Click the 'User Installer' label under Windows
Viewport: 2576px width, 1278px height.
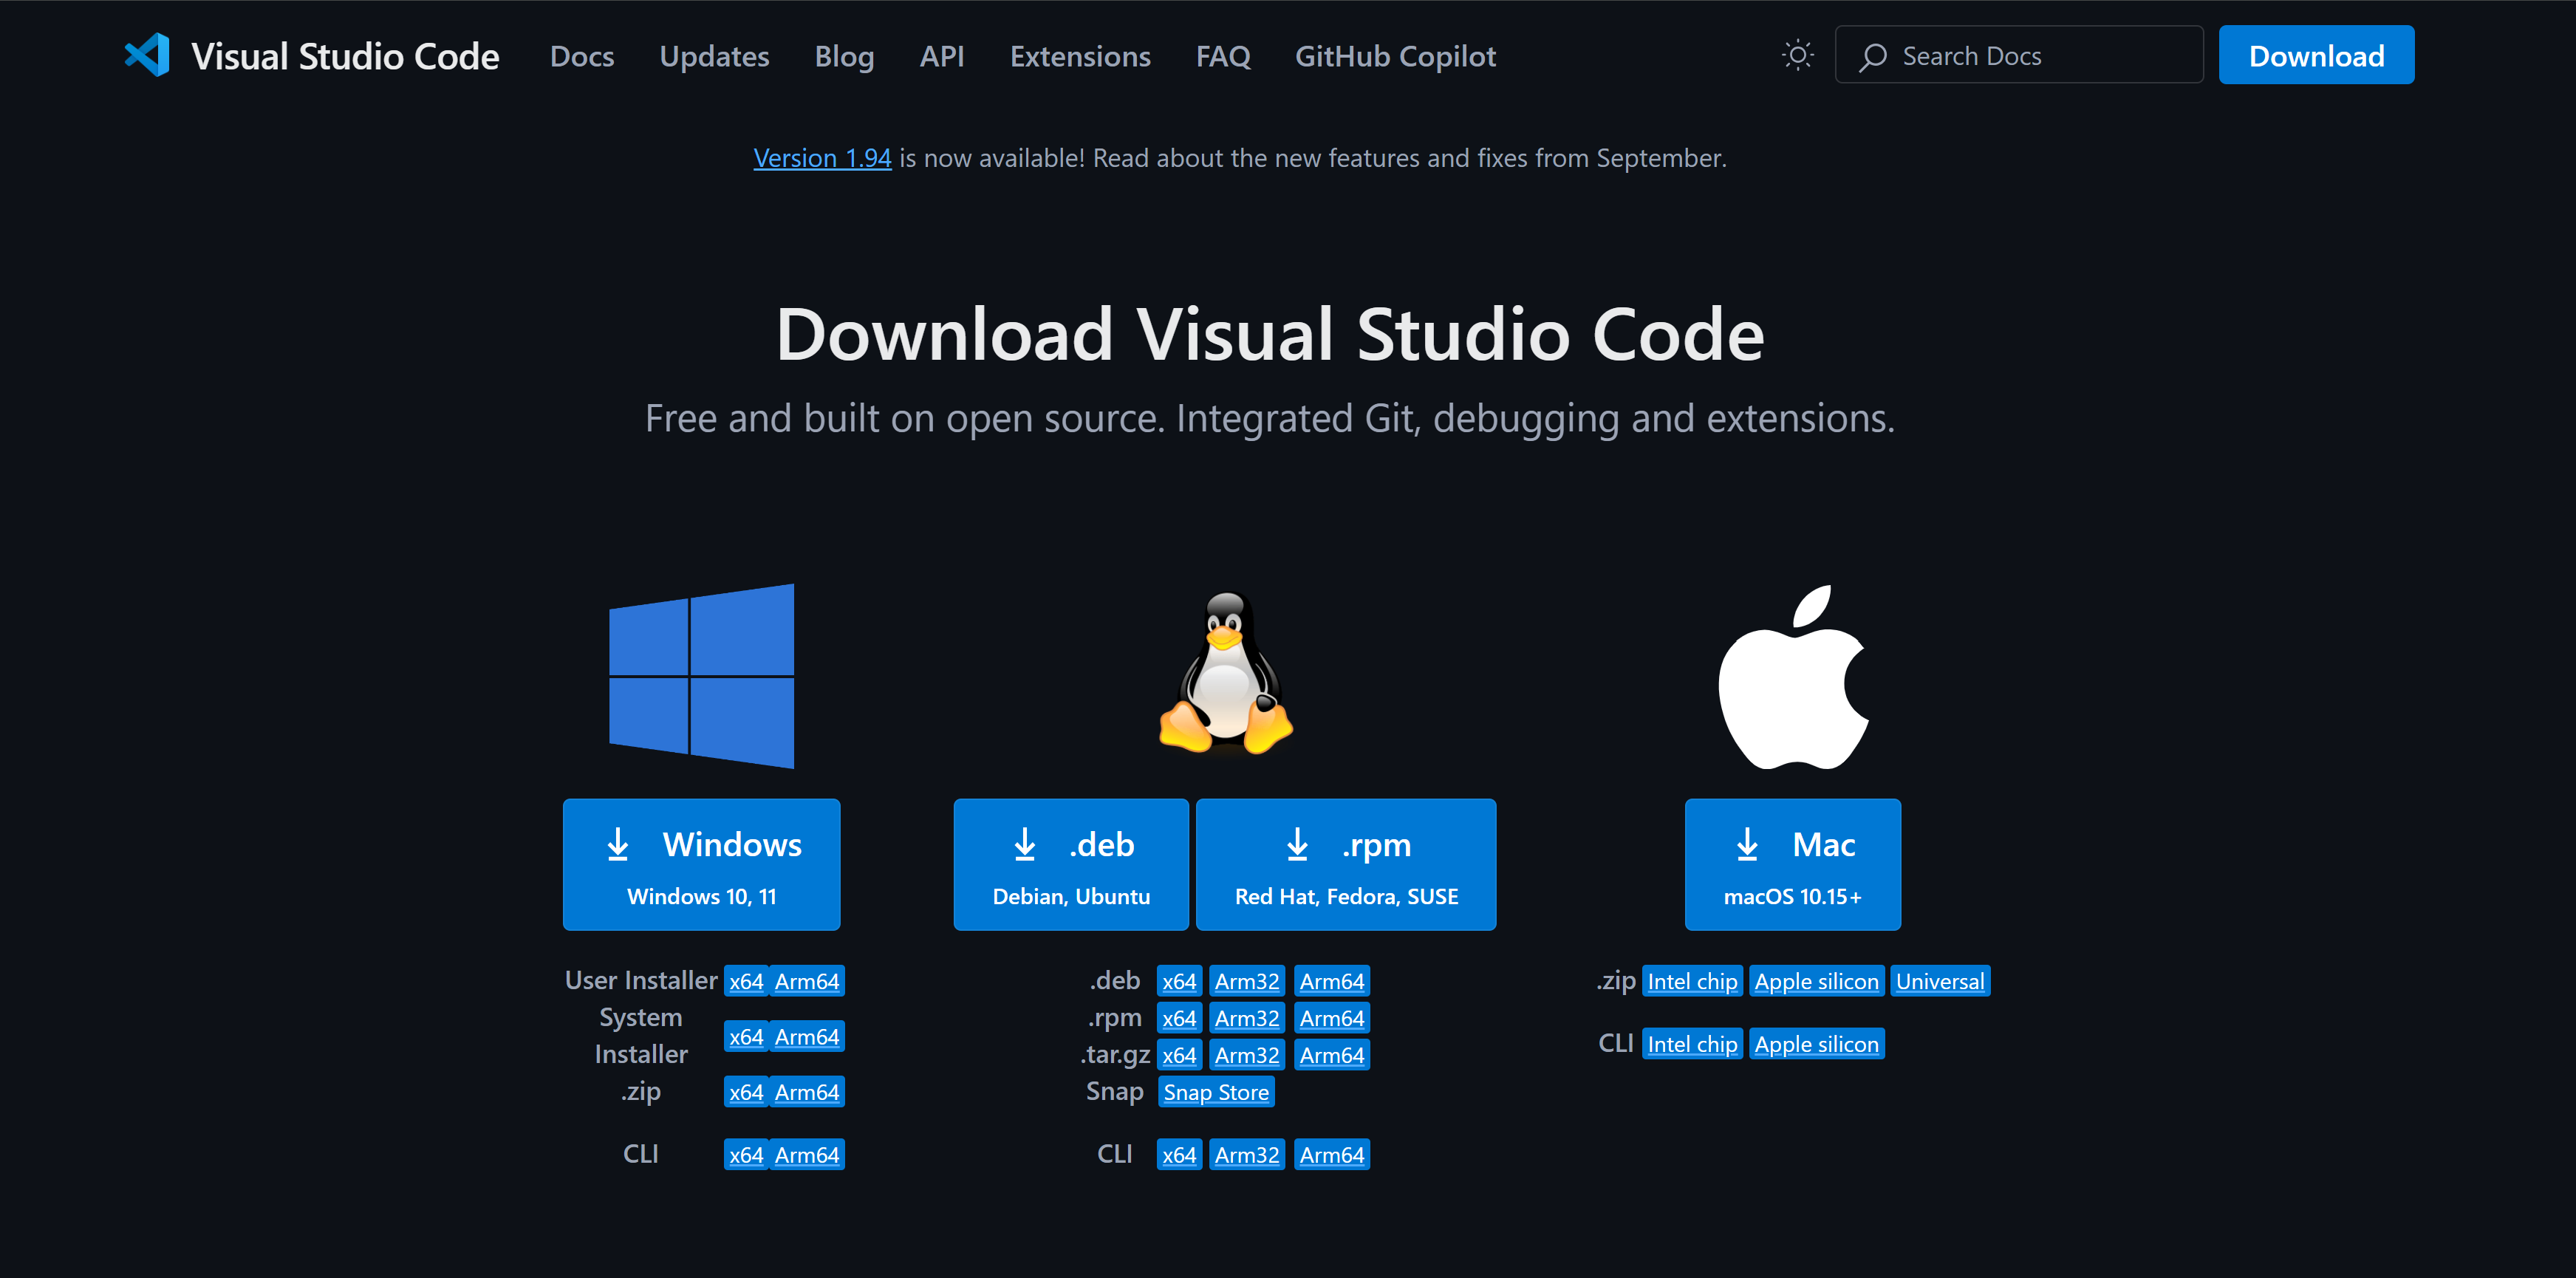point(641,980)
